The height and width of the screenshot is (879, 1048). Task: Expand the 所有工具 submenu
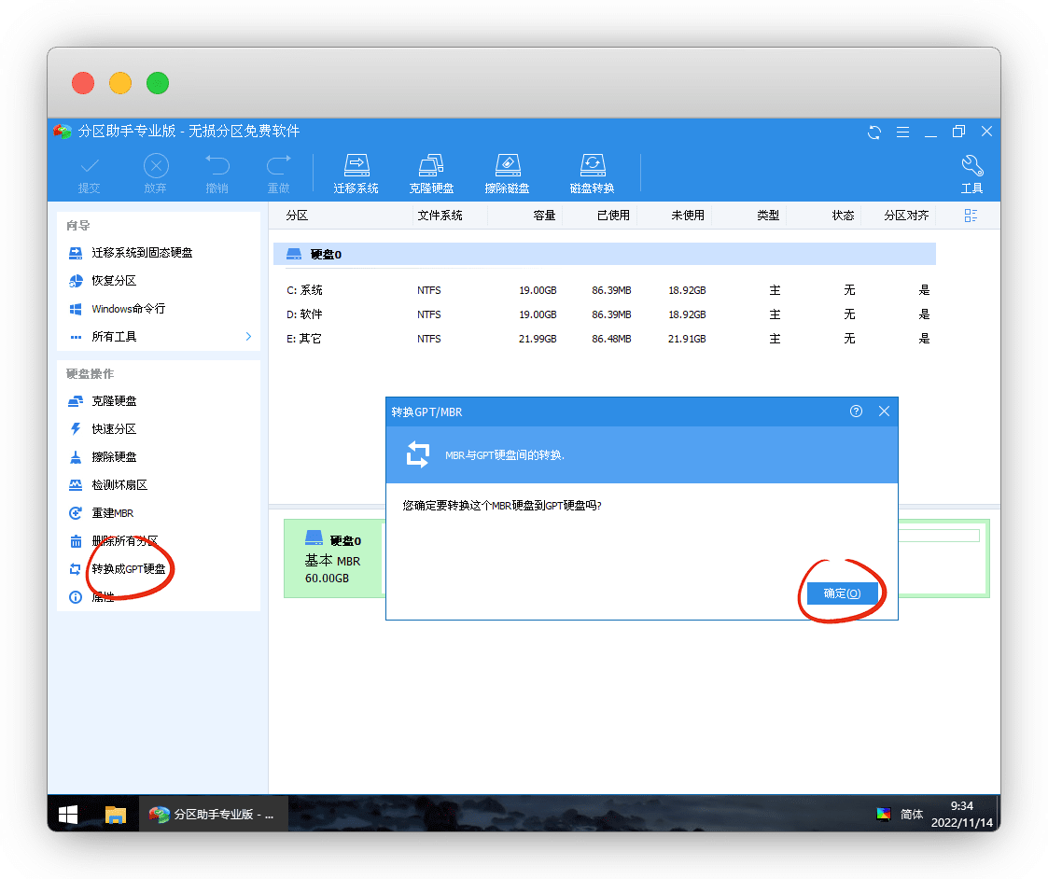click(248, 336)
